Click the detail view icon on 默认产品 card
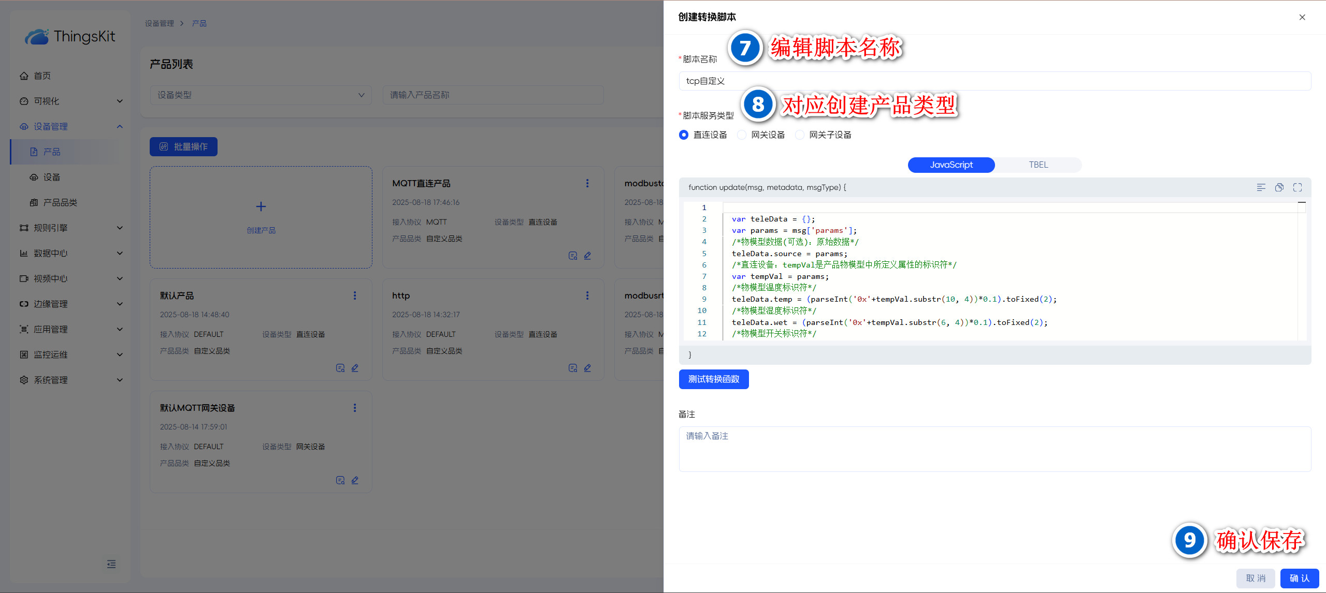Screen dimensions: 1326x593 340,368
